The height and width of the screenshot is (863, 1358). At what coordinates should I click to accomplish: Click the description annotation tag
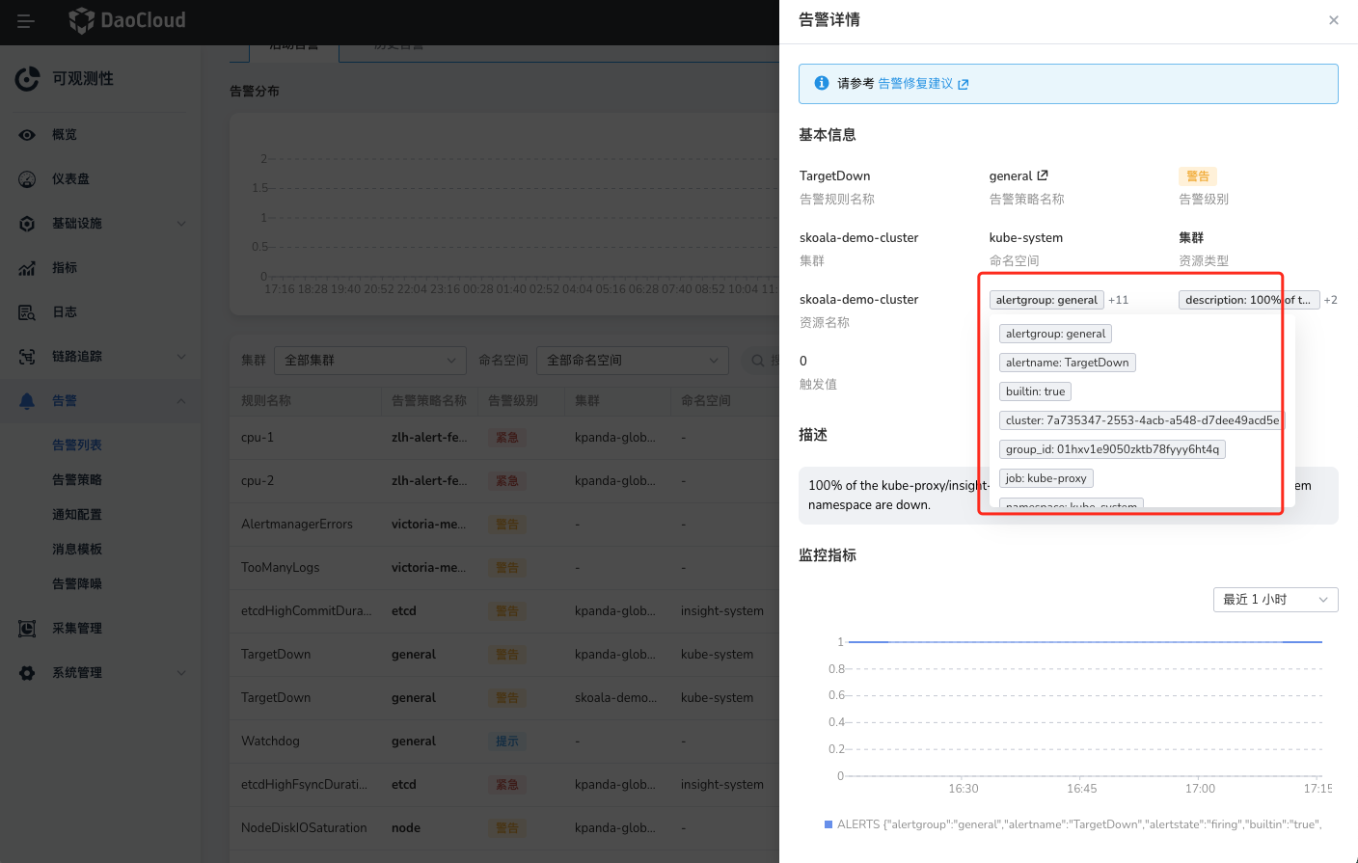pyautogui.click(x=1247, y=300)
